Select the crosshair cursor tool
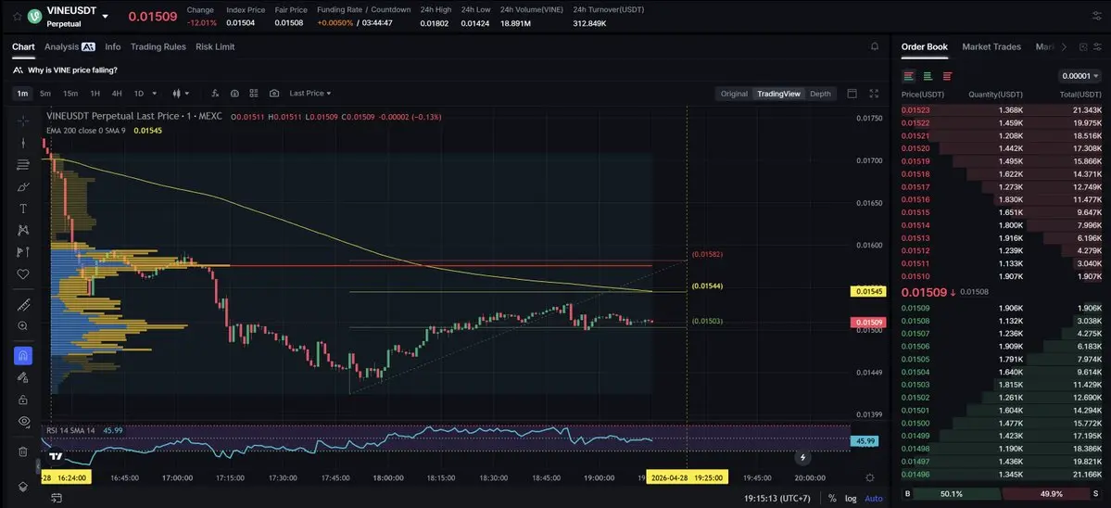The height and width of the screenshot is (508, 1111). click(x=22, y=121)
